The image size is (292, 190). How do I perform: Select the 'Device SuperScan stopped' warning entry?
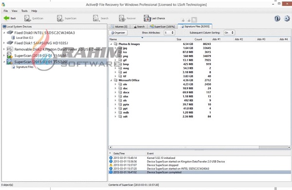coord(200,165)
